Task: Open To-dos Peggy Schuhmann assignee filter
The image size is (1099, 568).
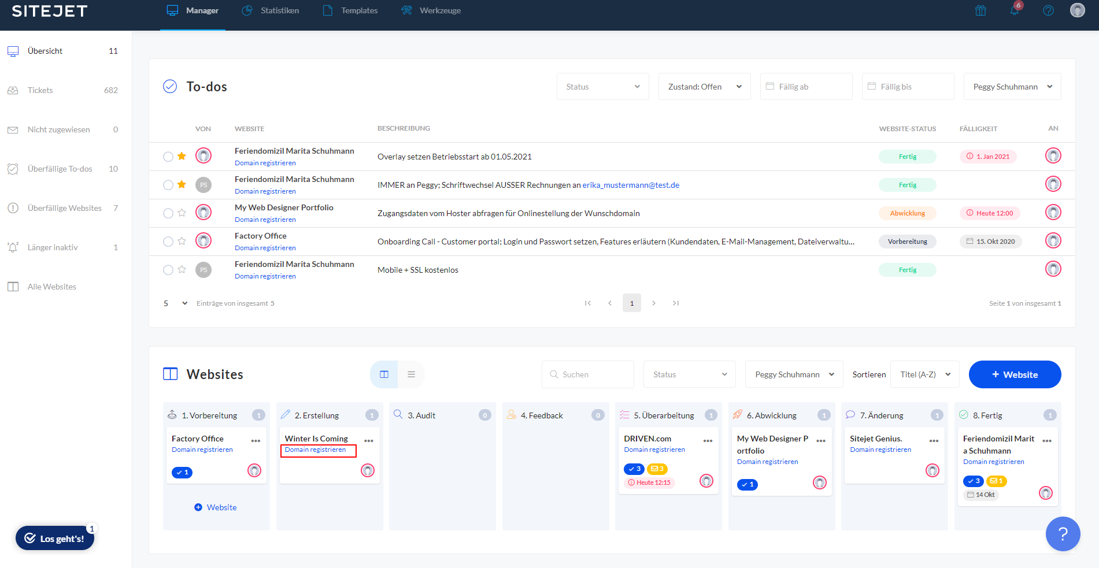Action: click(1012, 87)
